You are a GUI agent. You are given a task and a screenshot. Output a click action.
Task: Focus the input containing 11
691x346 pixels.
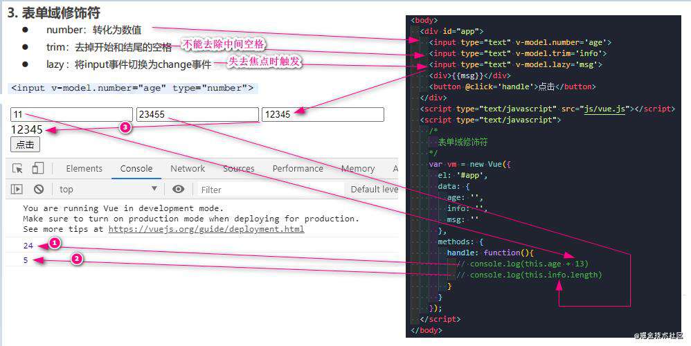pyautogui.click(x=71, y=114)
